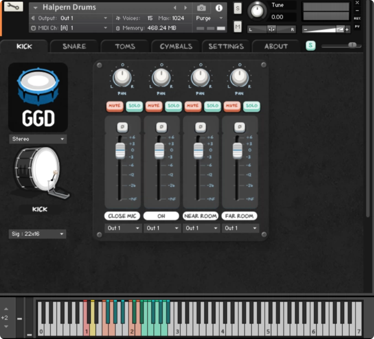Image resolution: width=374 pixels, height=339 pixels.
Task: Solo the CLOSE MIC channel
Action: point(134,106)
